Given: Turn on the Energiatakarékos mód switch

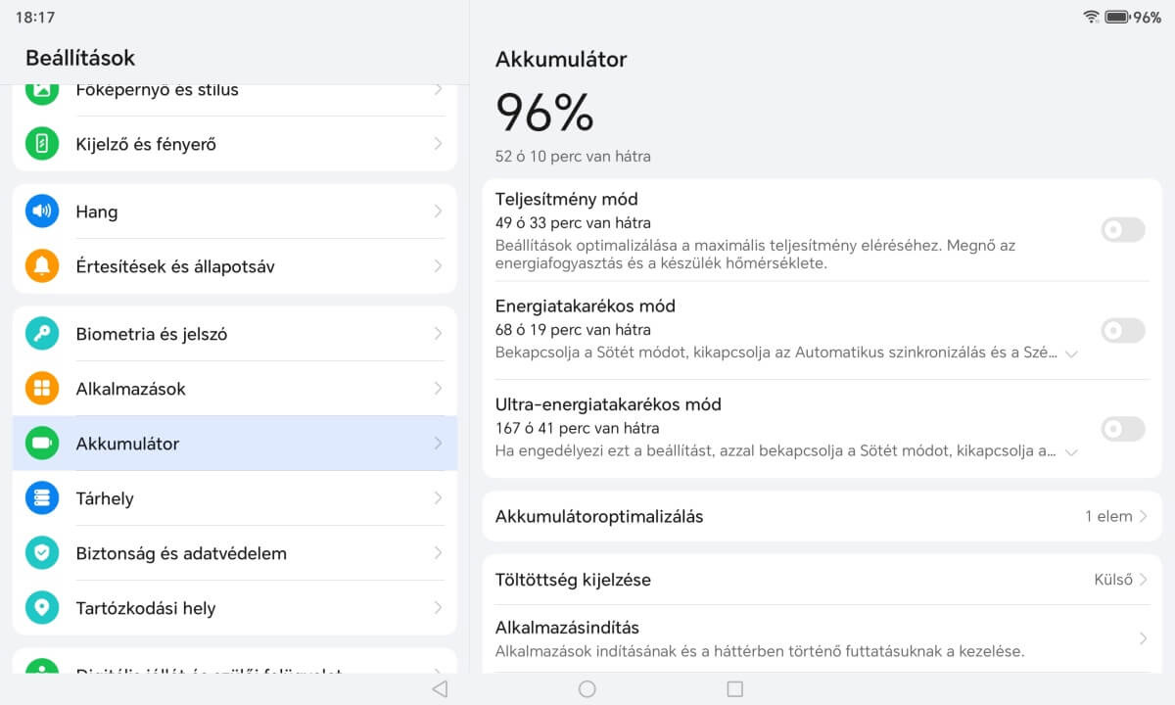Looking at the screenshot, I should pos(1122,331).
